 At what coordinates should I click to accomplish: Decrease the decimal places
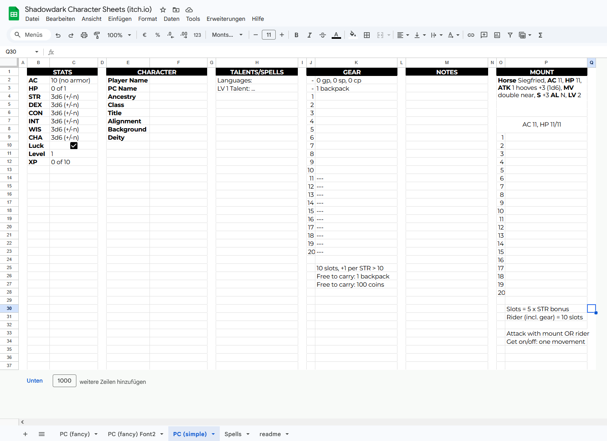(171, 35)
